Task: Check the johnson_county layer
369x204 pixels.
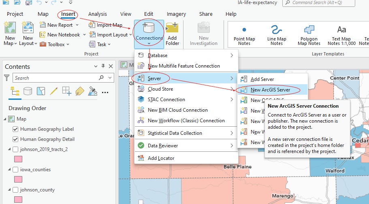Action: click(x=15, y=190)
